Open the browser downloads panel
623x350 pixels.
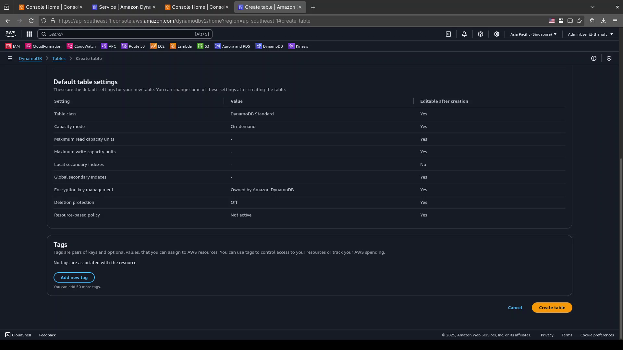(x=603, y=21)
